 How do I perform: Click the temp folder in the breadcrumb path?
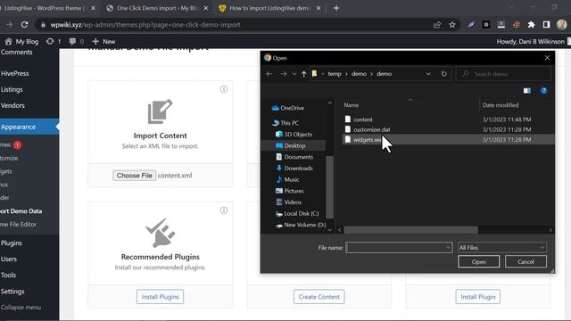click(x=335, y=74)
